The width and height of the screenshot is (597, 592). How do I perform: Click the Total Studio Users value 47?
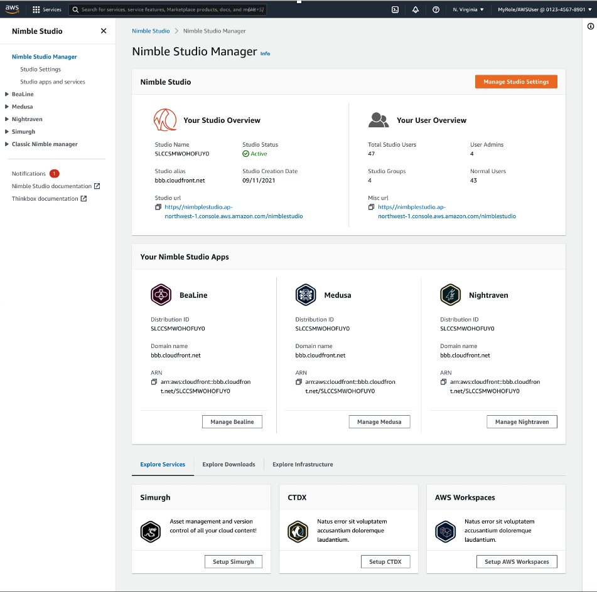click(371, 154)
